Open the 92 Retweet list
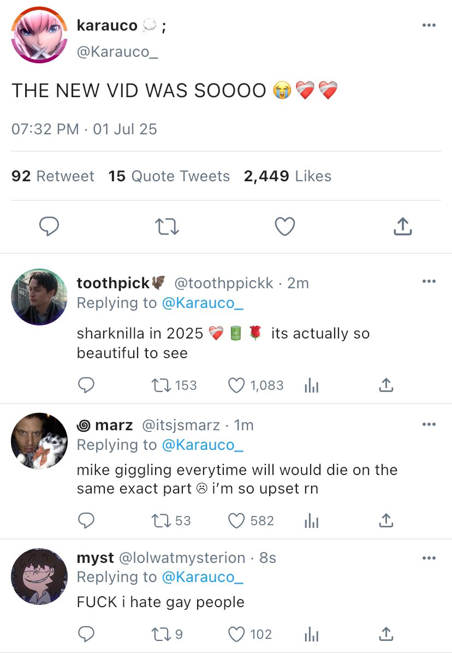This screenshot has height=653, width=452. (x=53, y=176)
